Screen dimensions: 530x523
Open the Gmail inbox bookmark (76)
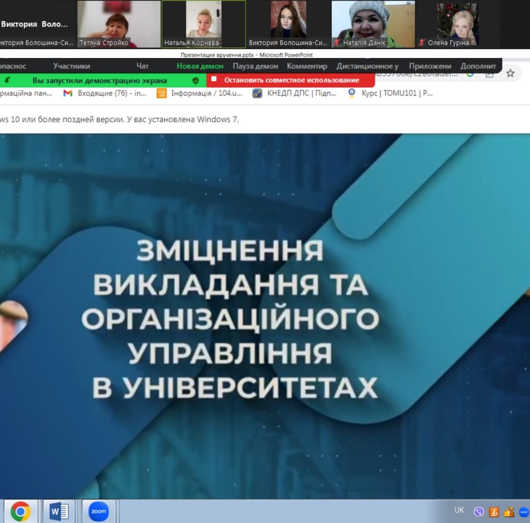tap(105, 93)
